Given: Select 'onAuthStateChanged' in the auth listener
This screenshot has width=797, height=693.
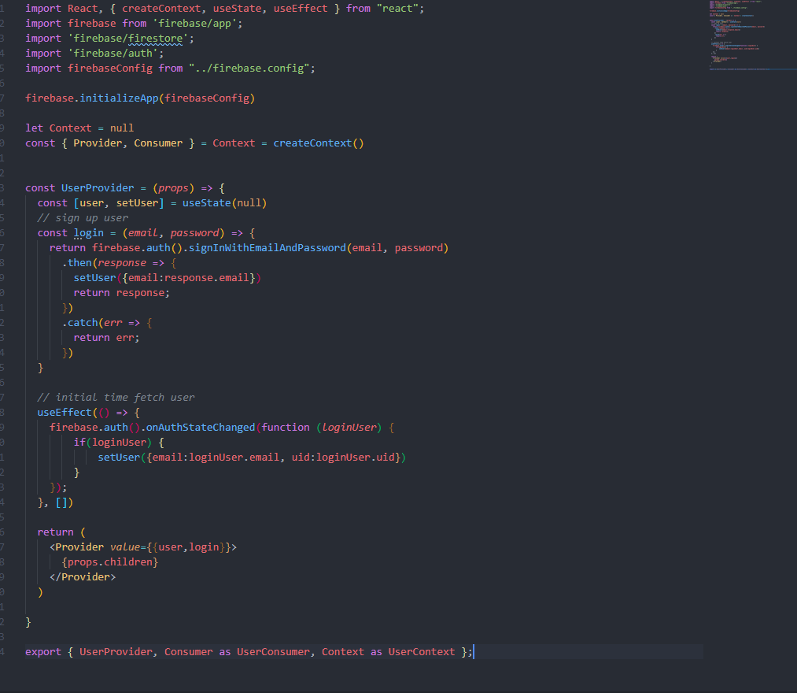Looking at the screenshot, I should pos(201,427).
